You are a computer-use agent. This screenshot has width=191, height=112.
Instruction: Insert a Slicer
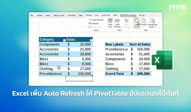(x=110, y=23)
